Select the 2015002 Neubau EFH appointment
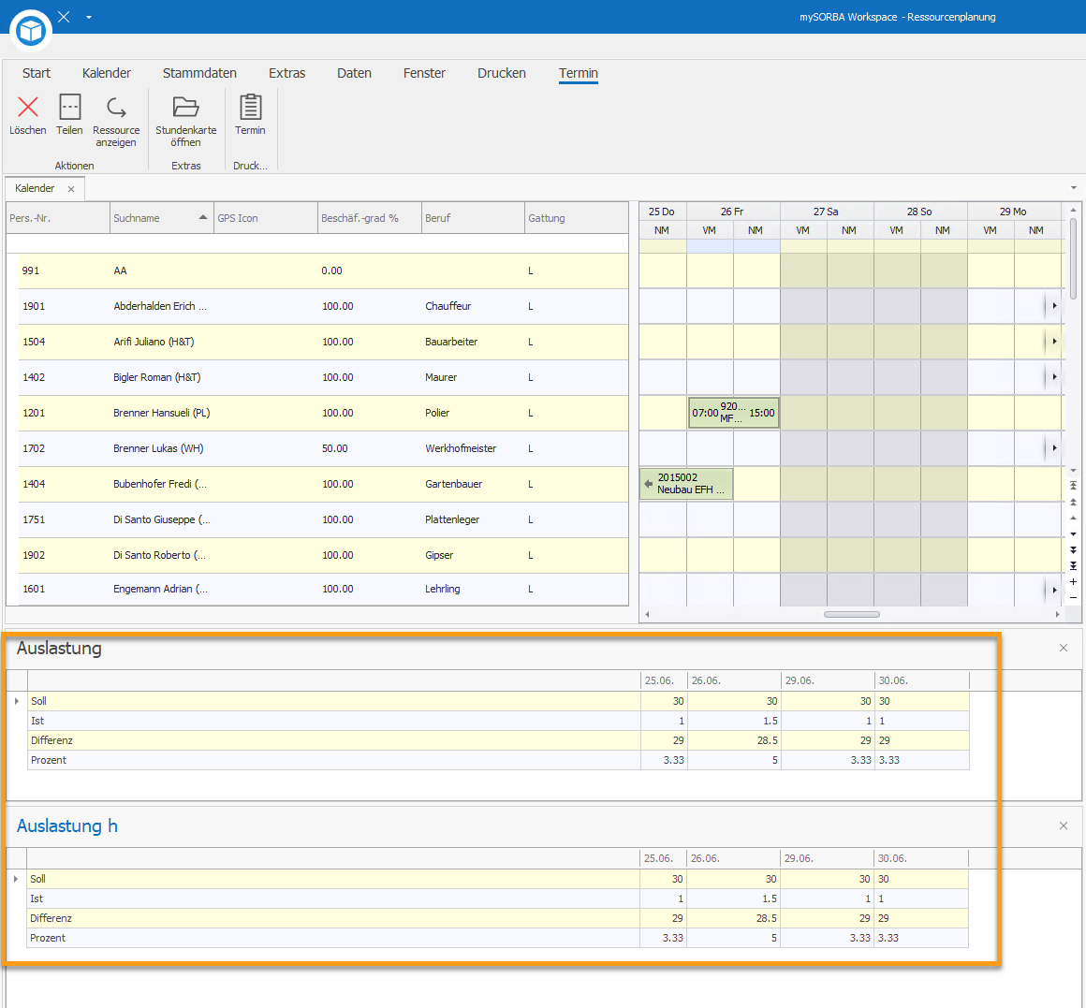 tap(686, 483)
